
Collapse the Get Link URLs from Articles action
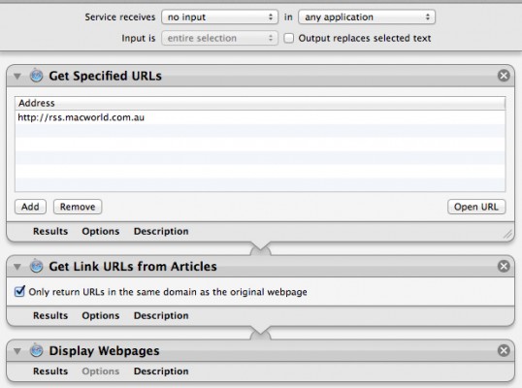click(17, 267)
